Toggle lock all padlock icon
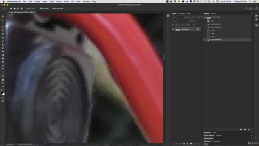The height and width of the screenshot is (146, 259). (189, 25)
